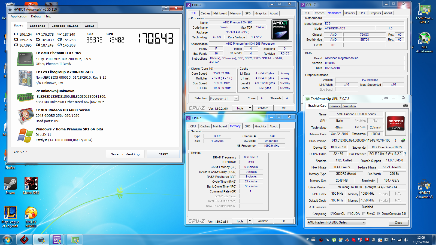Open Tools dropdown arrow in CPU-Z Memory window
436x245 pixels.
250,221
